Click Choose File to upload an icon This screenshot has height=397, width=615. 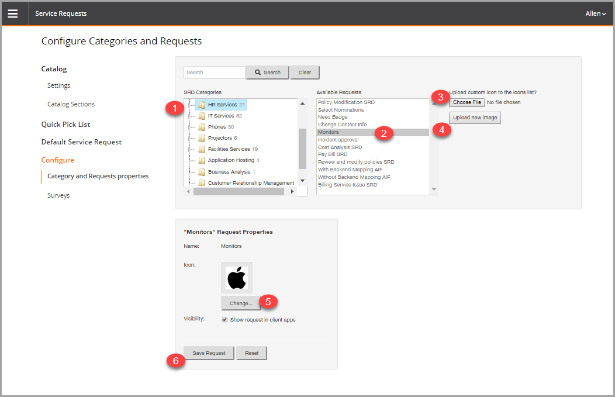tap(467, 102)
